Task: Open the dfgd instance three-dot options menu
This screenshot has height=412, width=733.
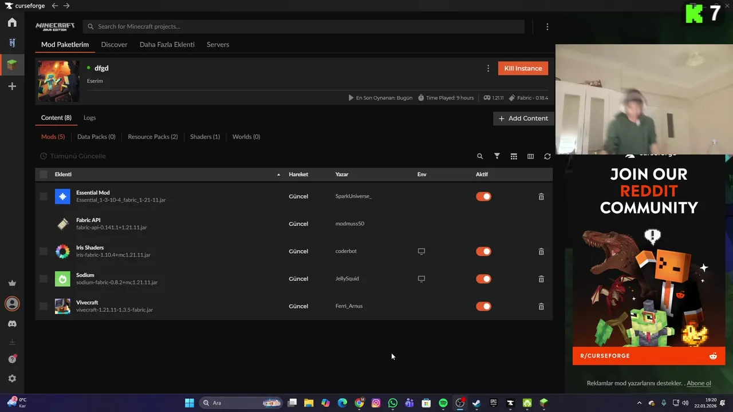Action: [x=488, y=68]
